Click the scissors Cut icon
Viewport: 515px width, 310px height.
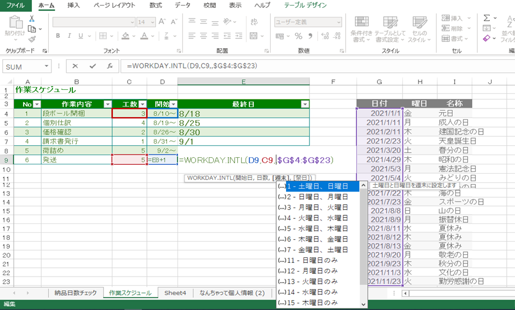[32, 18]
